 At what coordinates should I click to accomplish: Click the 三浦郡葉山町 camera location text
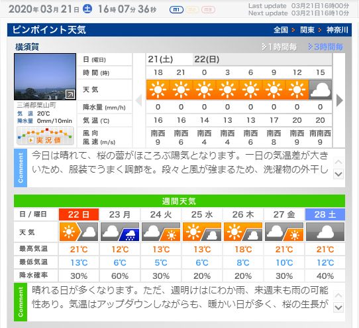pos(36,106)
